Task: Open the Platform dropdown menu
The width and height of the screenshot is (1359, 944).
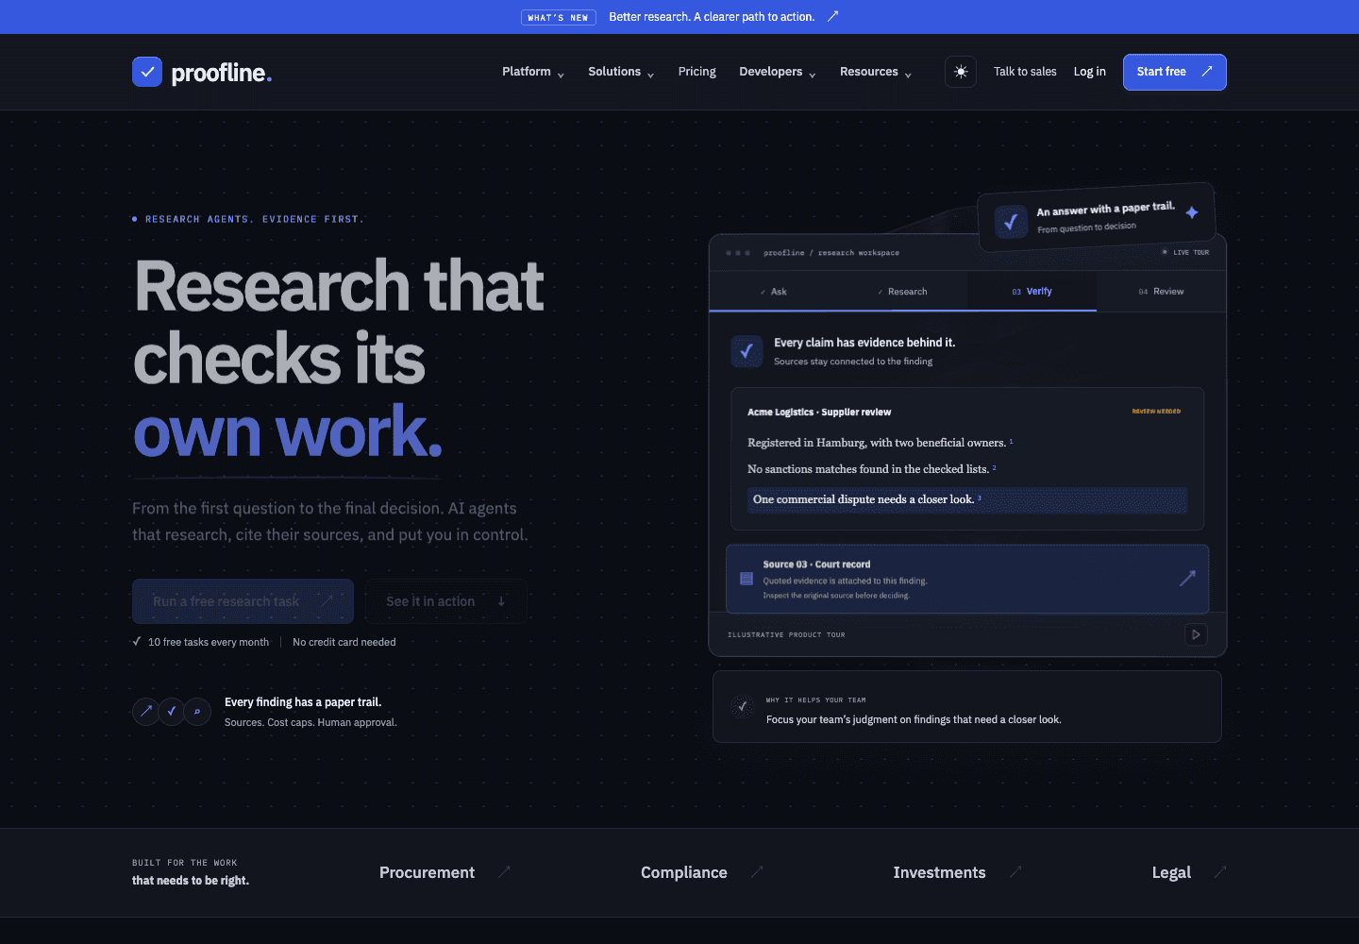Action: click(533, 72)
